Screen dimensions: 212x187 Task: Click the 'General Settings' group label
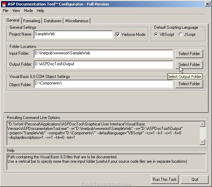pyautogui.click(x=23, y=27)
